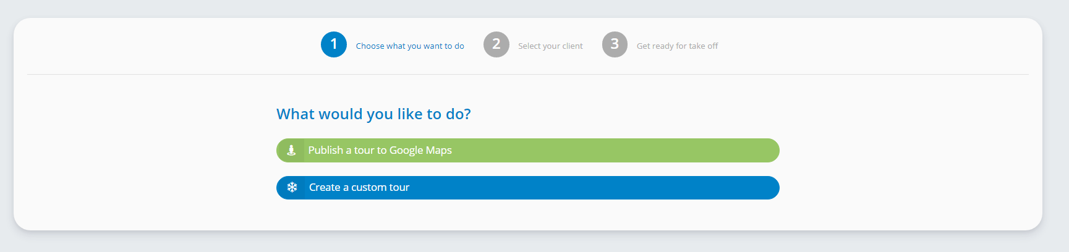Image resolution: width=1069 pixels, height=252 pixels.
Task: Click the number 1 in the wizard stepper
Action: (334, 44)
